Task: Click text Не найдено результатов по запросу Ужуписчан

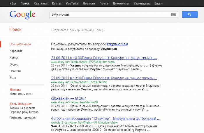Action: [84, 49]
